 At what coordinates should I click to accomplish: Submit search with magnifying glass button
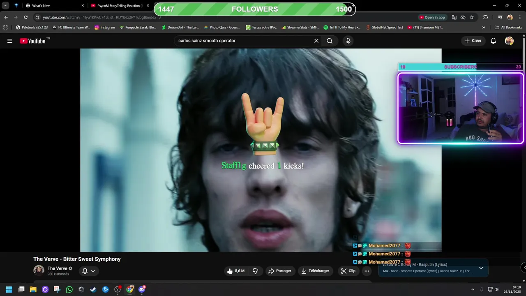[x=330, y=41]
